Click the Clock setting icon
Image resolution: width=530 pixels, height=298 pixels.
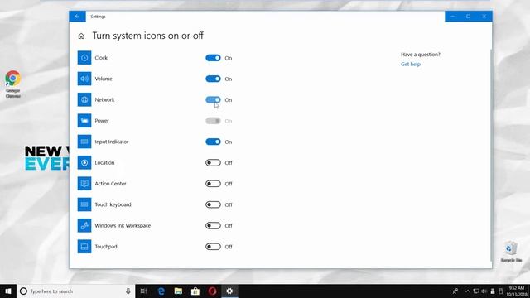84,58
